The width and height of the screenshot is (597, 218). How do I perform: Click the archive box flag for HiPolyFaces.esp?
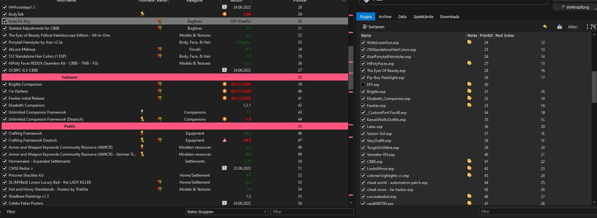click(469, 63)
